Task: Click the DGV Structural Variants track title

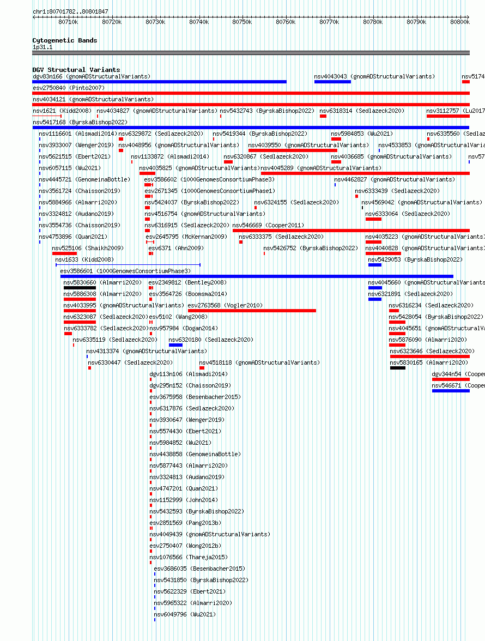Action: click(x=76, y=70)
